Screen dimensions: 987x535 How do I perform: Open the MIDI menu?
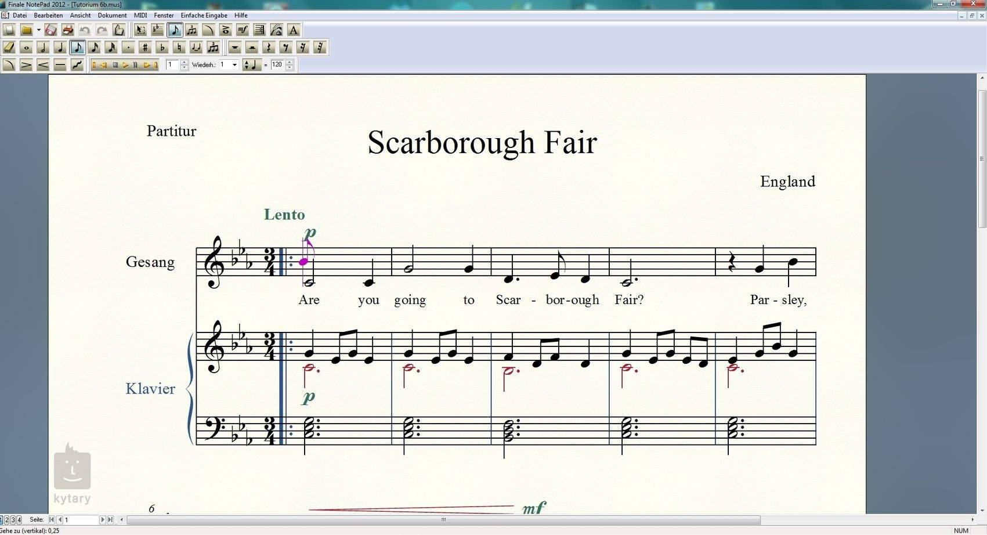tap(140, 16)
